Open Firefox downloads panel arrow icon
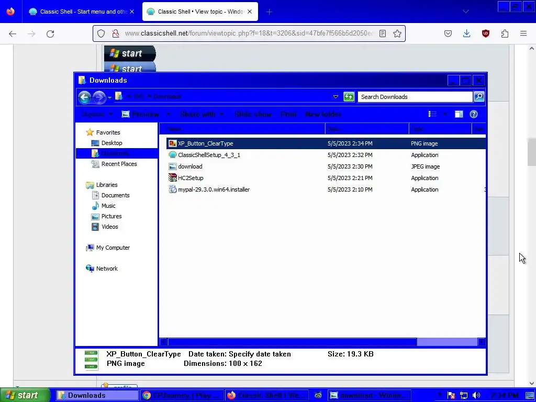The width and height of the screenshot is (536, 402). [x=466, y=33]
